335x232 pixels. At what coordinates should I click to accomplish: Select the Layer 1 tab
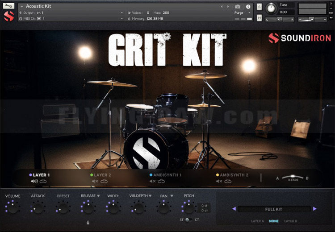(x=39, y=175)
